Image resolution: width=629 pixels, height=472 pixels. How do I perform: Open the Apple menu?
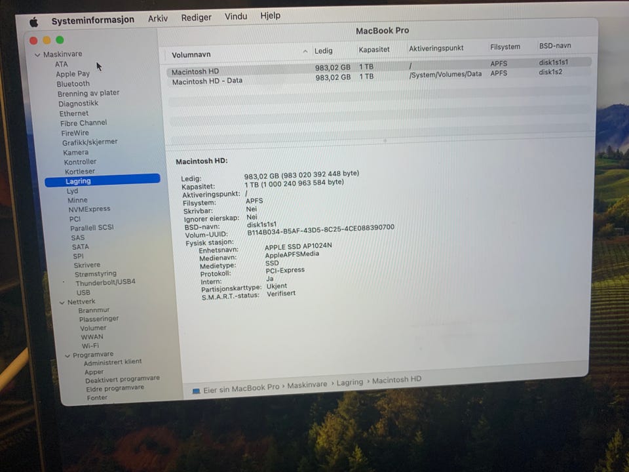[x=34, y=22]
